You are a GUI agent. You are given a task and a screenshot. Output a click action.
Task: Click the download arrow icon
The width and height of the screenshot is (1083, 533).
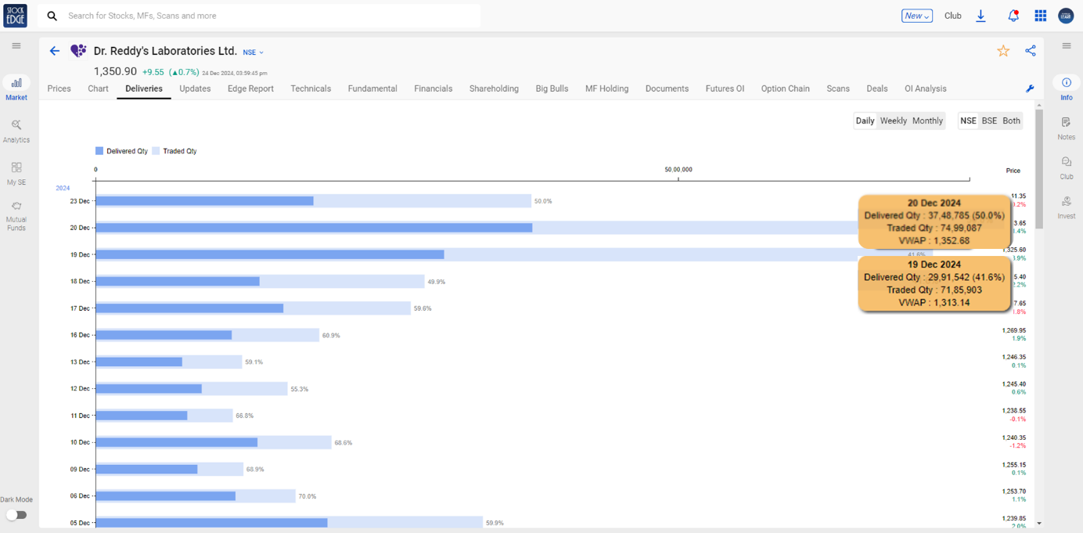point(980,16)
